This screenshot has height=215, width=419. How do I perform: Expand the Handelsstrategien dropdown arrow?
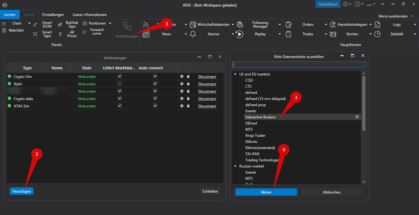[x=371, y=25]
